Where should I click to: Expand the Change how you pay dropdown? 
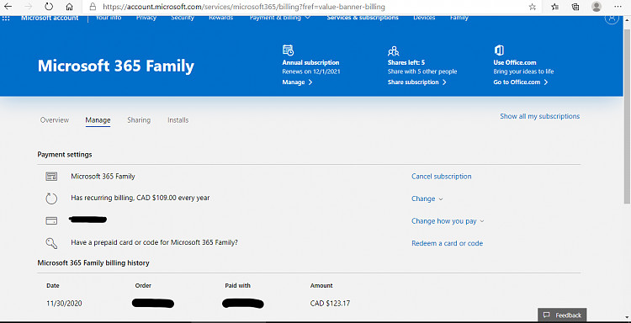(x=448, y=221)
